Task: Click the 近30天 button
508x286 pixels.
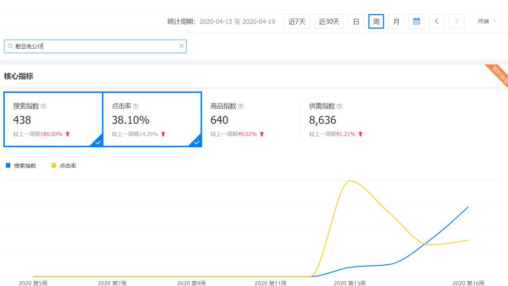Action: [329, 22]
